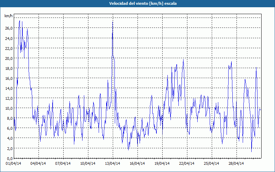Image resolution: width=275 pixels, height=172 pixels.
Task: Click the '07/04/14' date label
Action: point(63,163)
